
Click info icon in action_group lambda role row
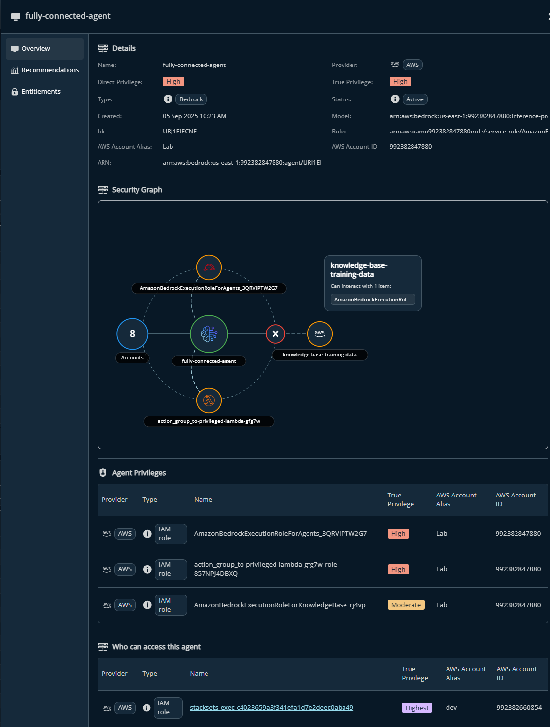tap(147, 569)
